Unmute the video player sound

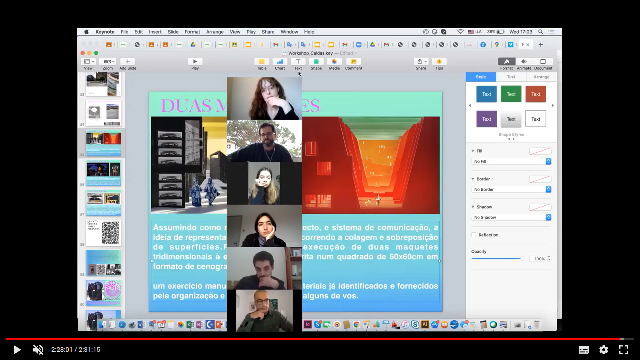click(x=38, y=350)
